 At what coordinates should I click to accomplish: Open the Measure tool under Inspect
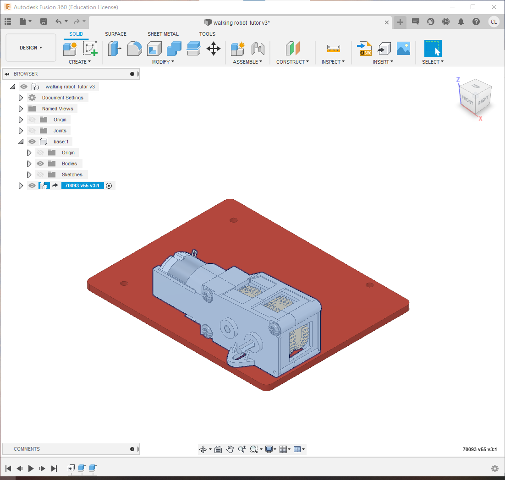pos(333,48)
